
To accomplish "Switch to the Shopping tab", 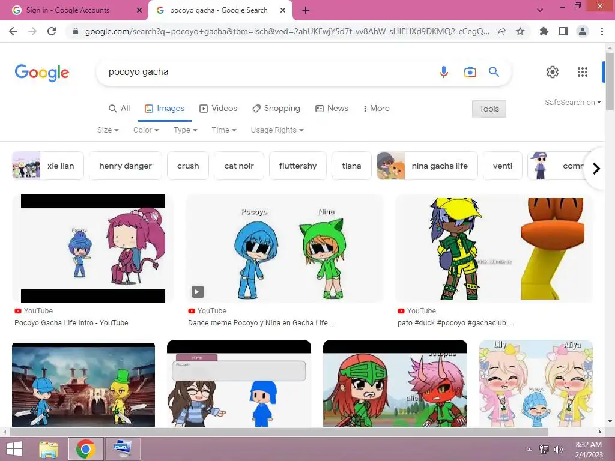I will coord(276,108).
